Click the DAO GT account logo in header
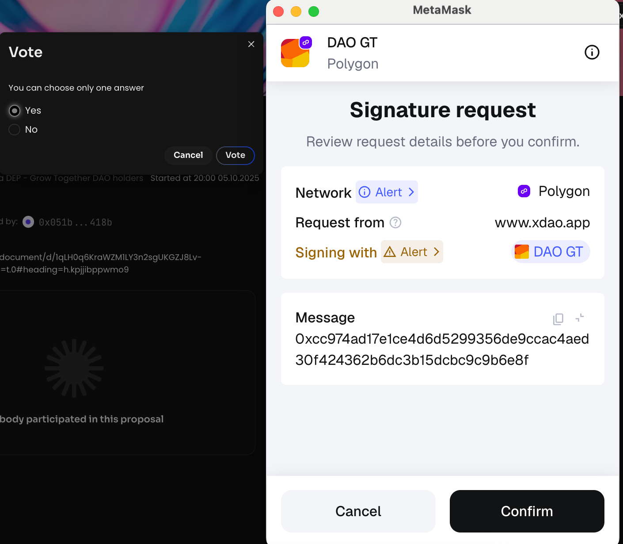The width and height of the screenshot is (623, 544). [296, 53]
